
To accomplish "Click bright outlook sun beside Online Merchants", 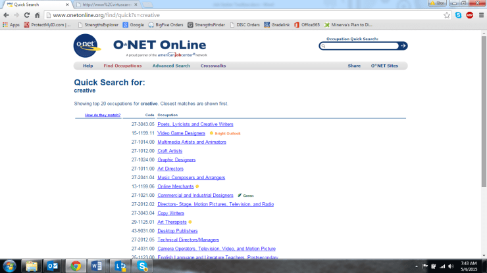I will (x=197, y=186).
